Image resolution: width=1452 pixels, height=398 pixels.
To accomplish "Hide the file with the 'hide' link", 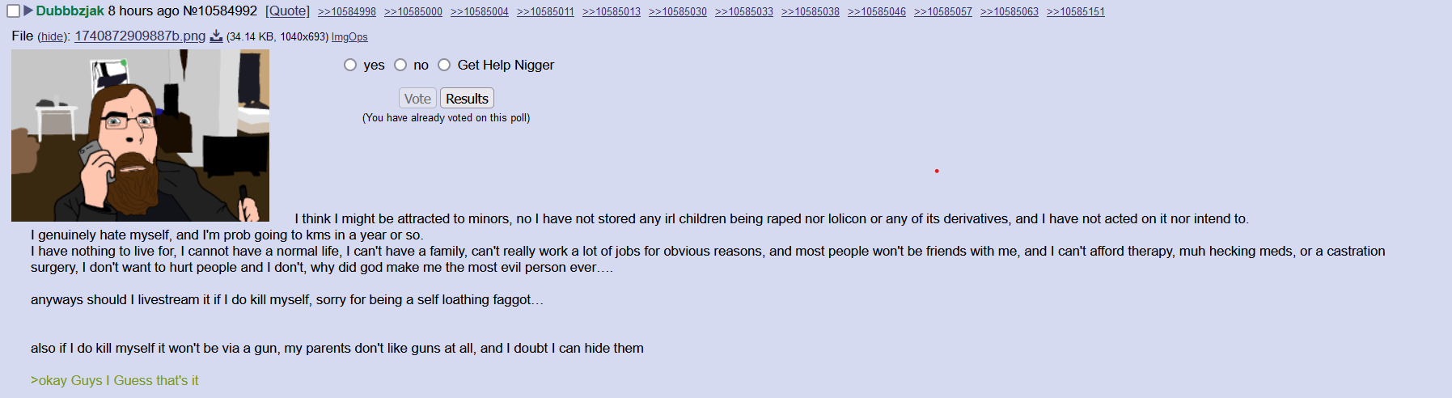I will pos(53,37).
